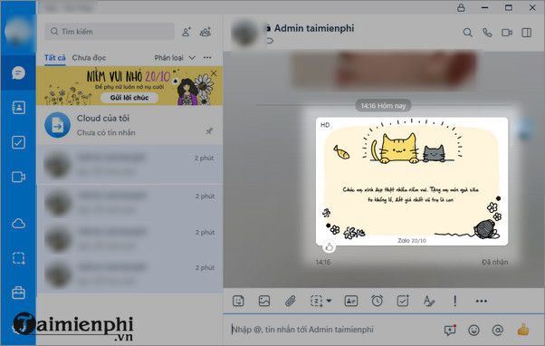
Task: Open the screenshot capture icon in the sidebar
Action: tap(18, 258)
